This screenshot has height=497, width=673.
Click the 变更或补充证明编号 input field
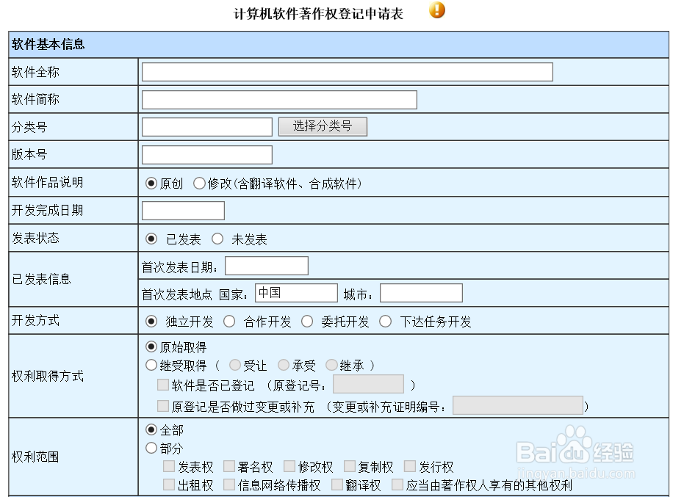pyautogui.click(x=518, y=405)
